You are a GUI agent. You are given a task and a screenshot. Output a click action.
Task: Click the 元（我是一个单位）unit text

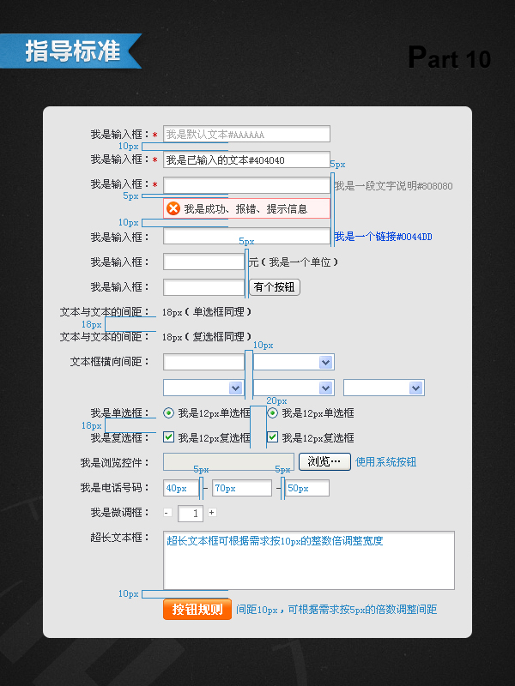294,262
